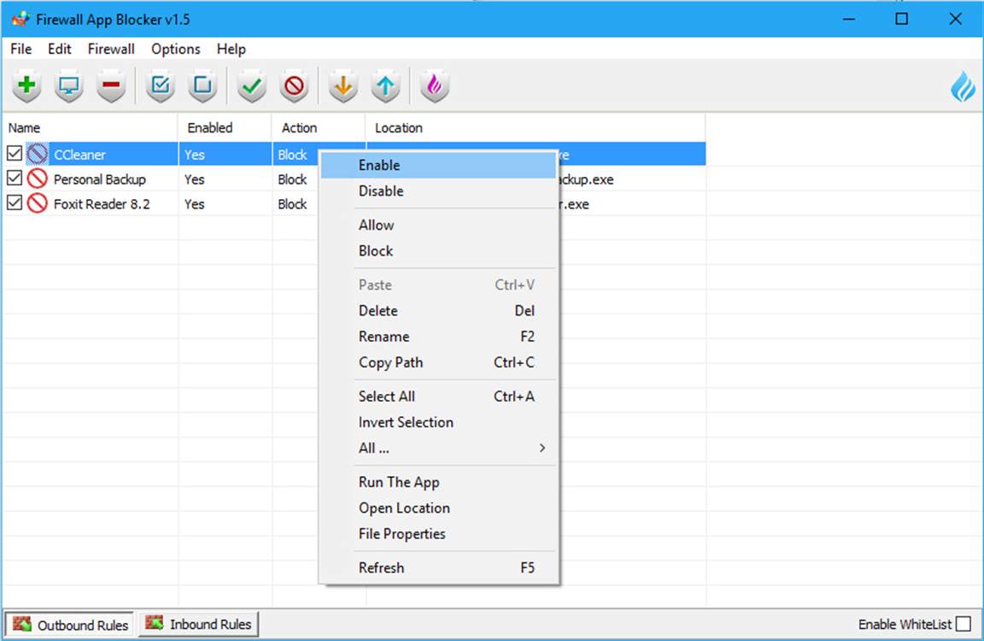Expand the All ... submenu arrow
Image resolution: width=984 pixels, height=641 pixels.
coord(542,448)
